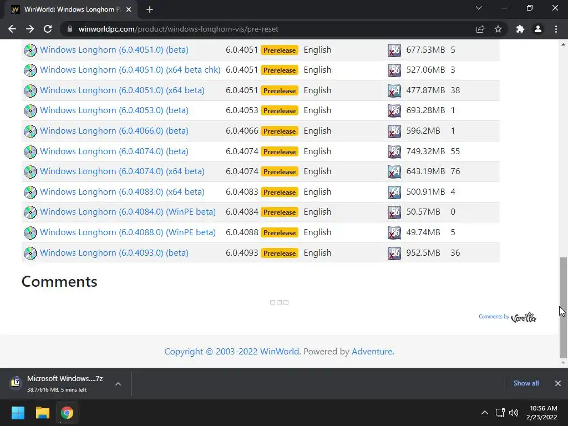This screenshot has width=568, height=426.
Task: Click the disc icon beside Longhorn 6.0.4066.0 (beta)
Action: [30, 131]
